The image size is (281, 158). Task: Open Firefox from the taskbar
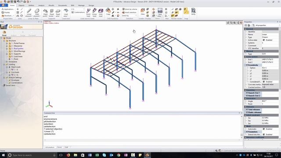(x=68, y=155)
